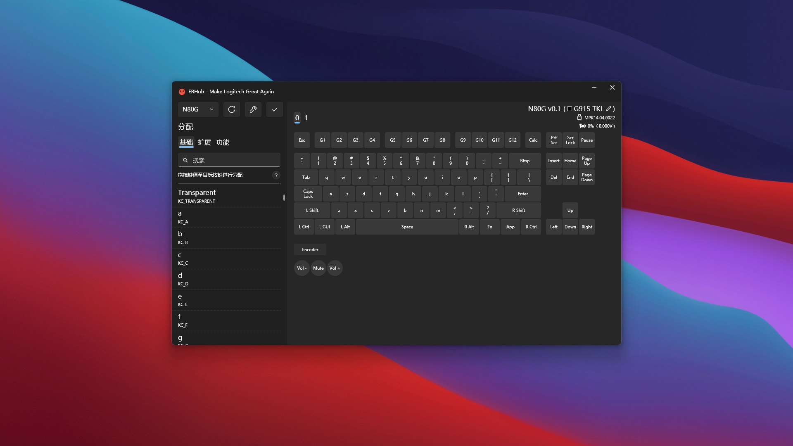Click the battery charging status icon
This screenshot has height=446, width=793.
[x=582, y=126]
